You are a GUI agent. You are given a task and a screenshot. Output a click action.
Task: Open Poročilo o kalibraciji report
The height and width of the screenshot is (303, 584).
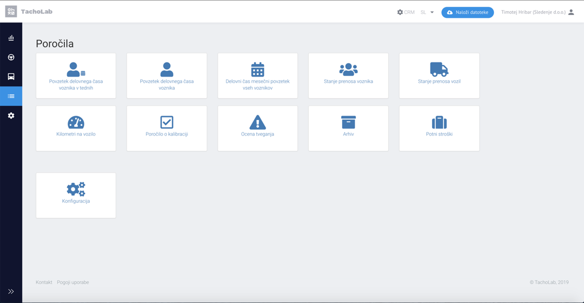(x=166, y=134)
